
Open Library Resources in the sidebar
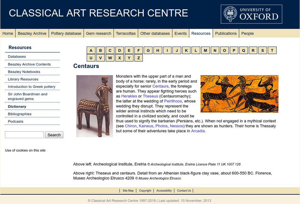point(23,79)
